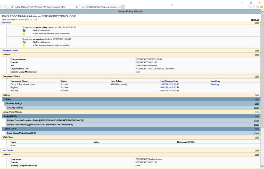The width and height of the screenshot is (264, 169).
Task: Collapse the Summary section using its hide link
Action: pyautogui.click(x=257, y=23)
